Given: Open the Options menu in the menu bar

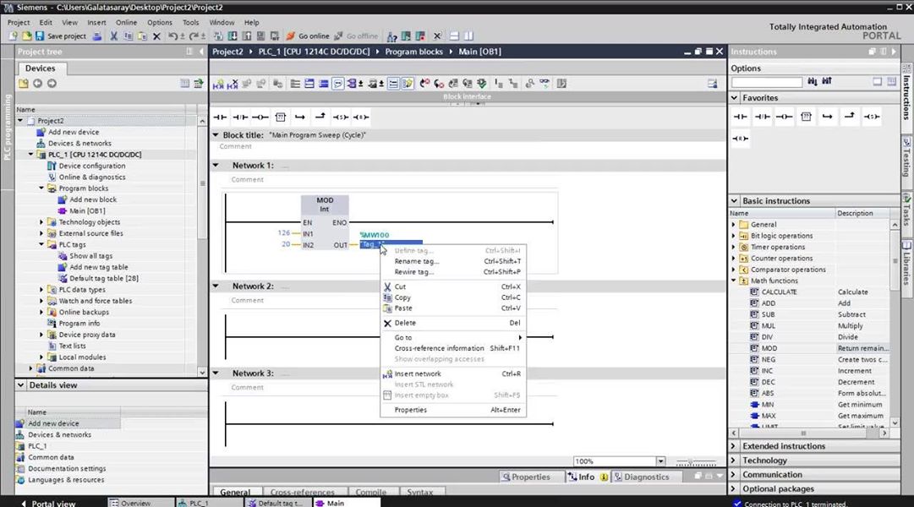Looking at the screenshot, I should pyautogui.click(x=160, y=23).
